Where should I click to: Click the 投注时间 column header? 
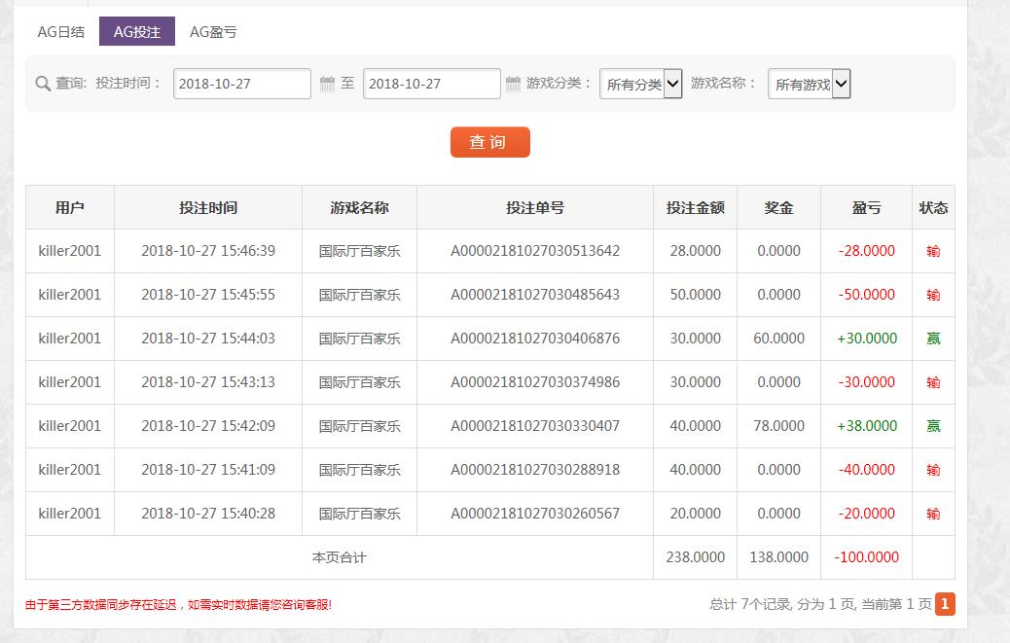point(208,207)
